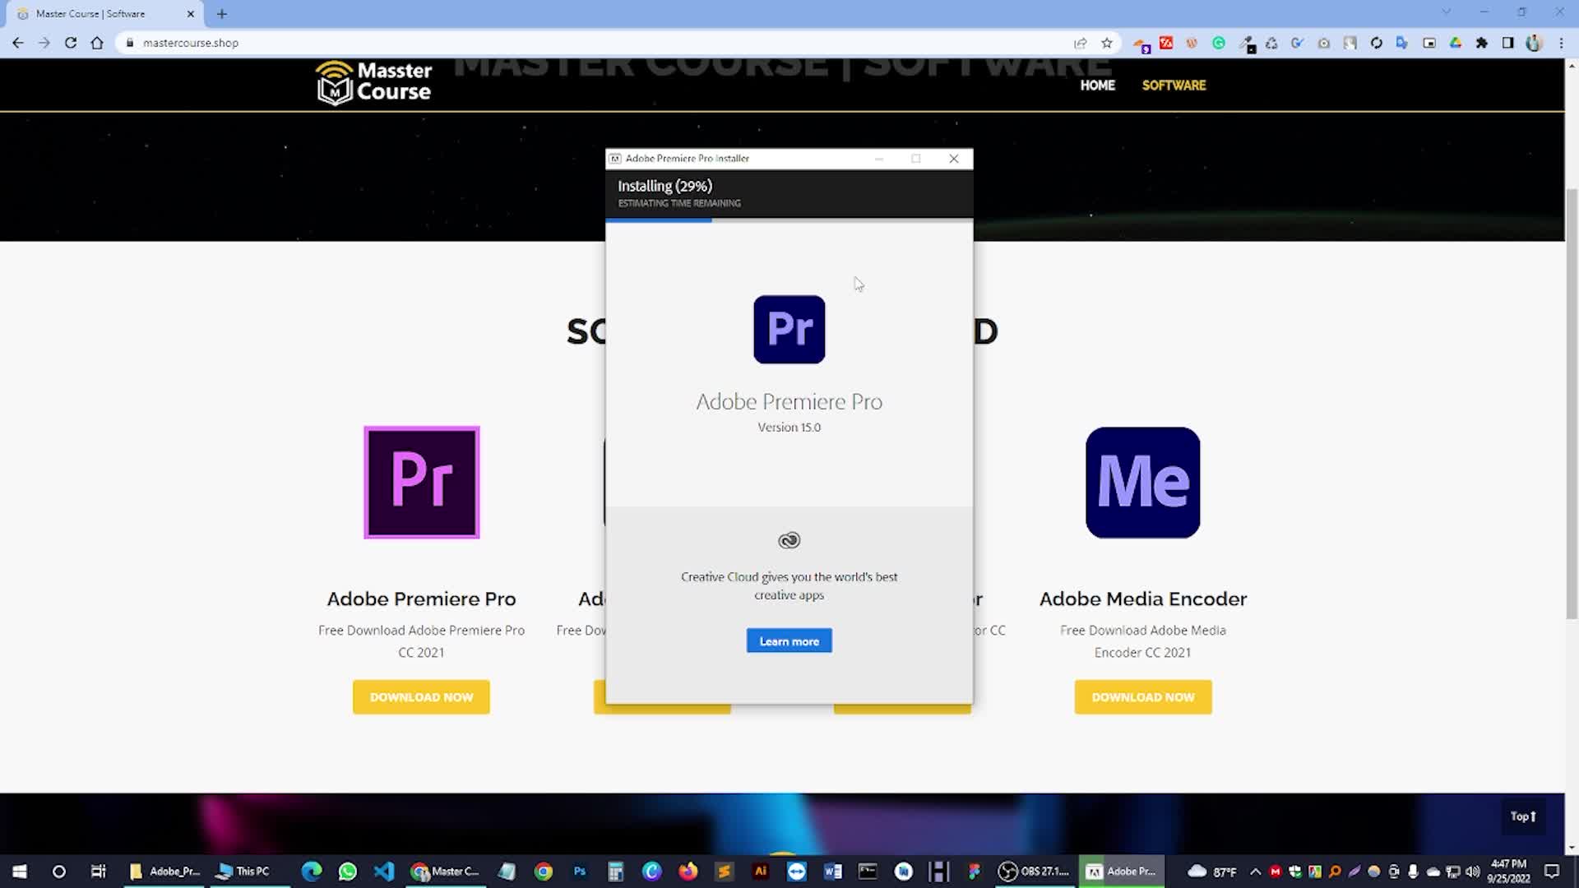Expand hidden icons in the system tray
The height and width of the screenshot is (888, 1579).
pyautogui.click(x=1255, y=872)
